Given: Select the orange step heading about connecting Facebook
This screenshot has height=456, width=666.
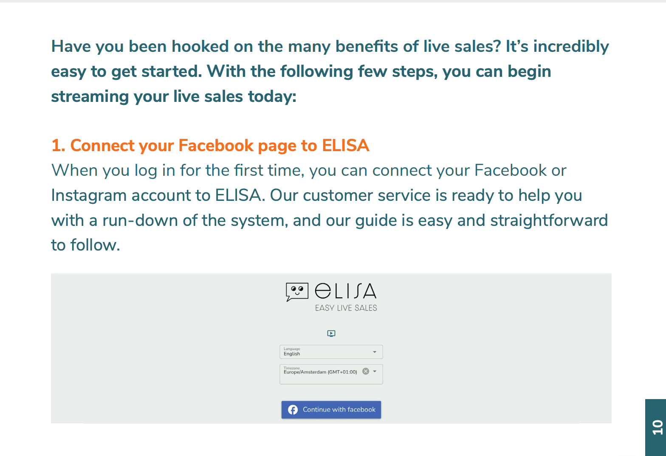Looking at the screenshot, I should pos(210,145).
